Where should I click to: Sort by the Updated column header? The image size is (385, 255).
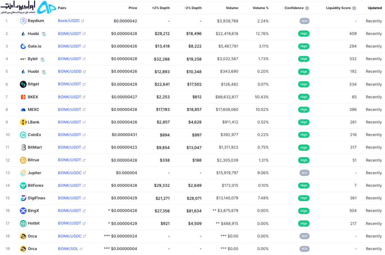[x=375, y=8]
